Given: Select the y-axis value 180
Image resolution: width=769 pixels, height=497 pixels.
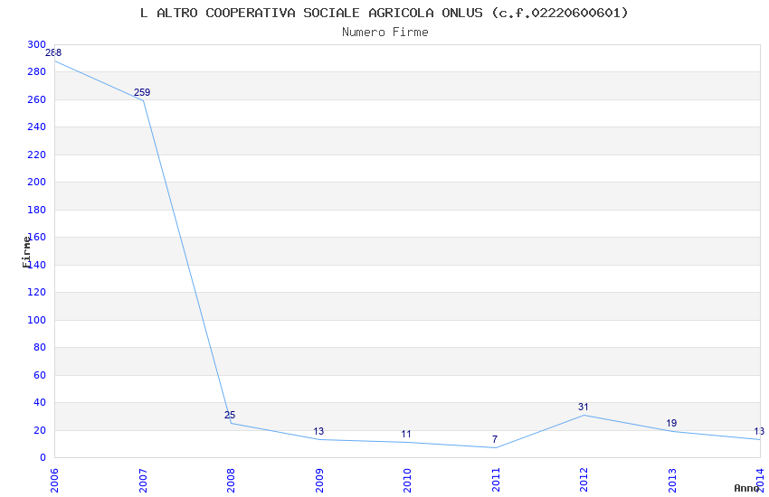Looking at the screenshot, I should click(x=37, y=210).
